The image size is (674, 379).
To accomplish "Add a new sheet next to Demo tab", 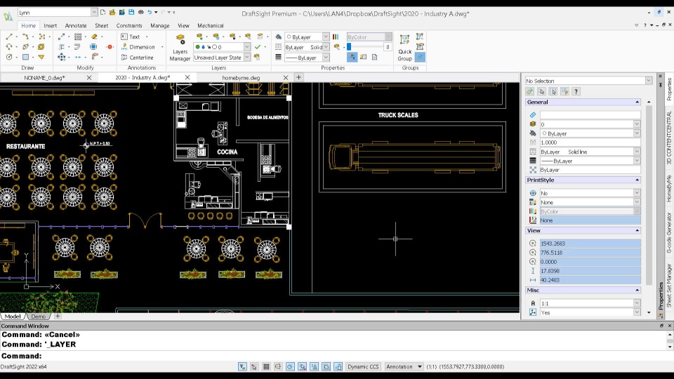I will pyautogui.click(x=58, y=317).
